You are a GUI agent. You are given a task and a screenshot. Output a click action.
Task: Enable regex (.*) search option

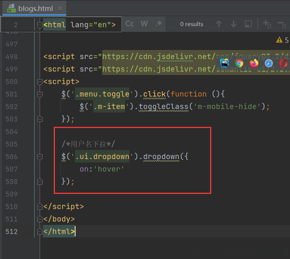[x=159, y=24]
